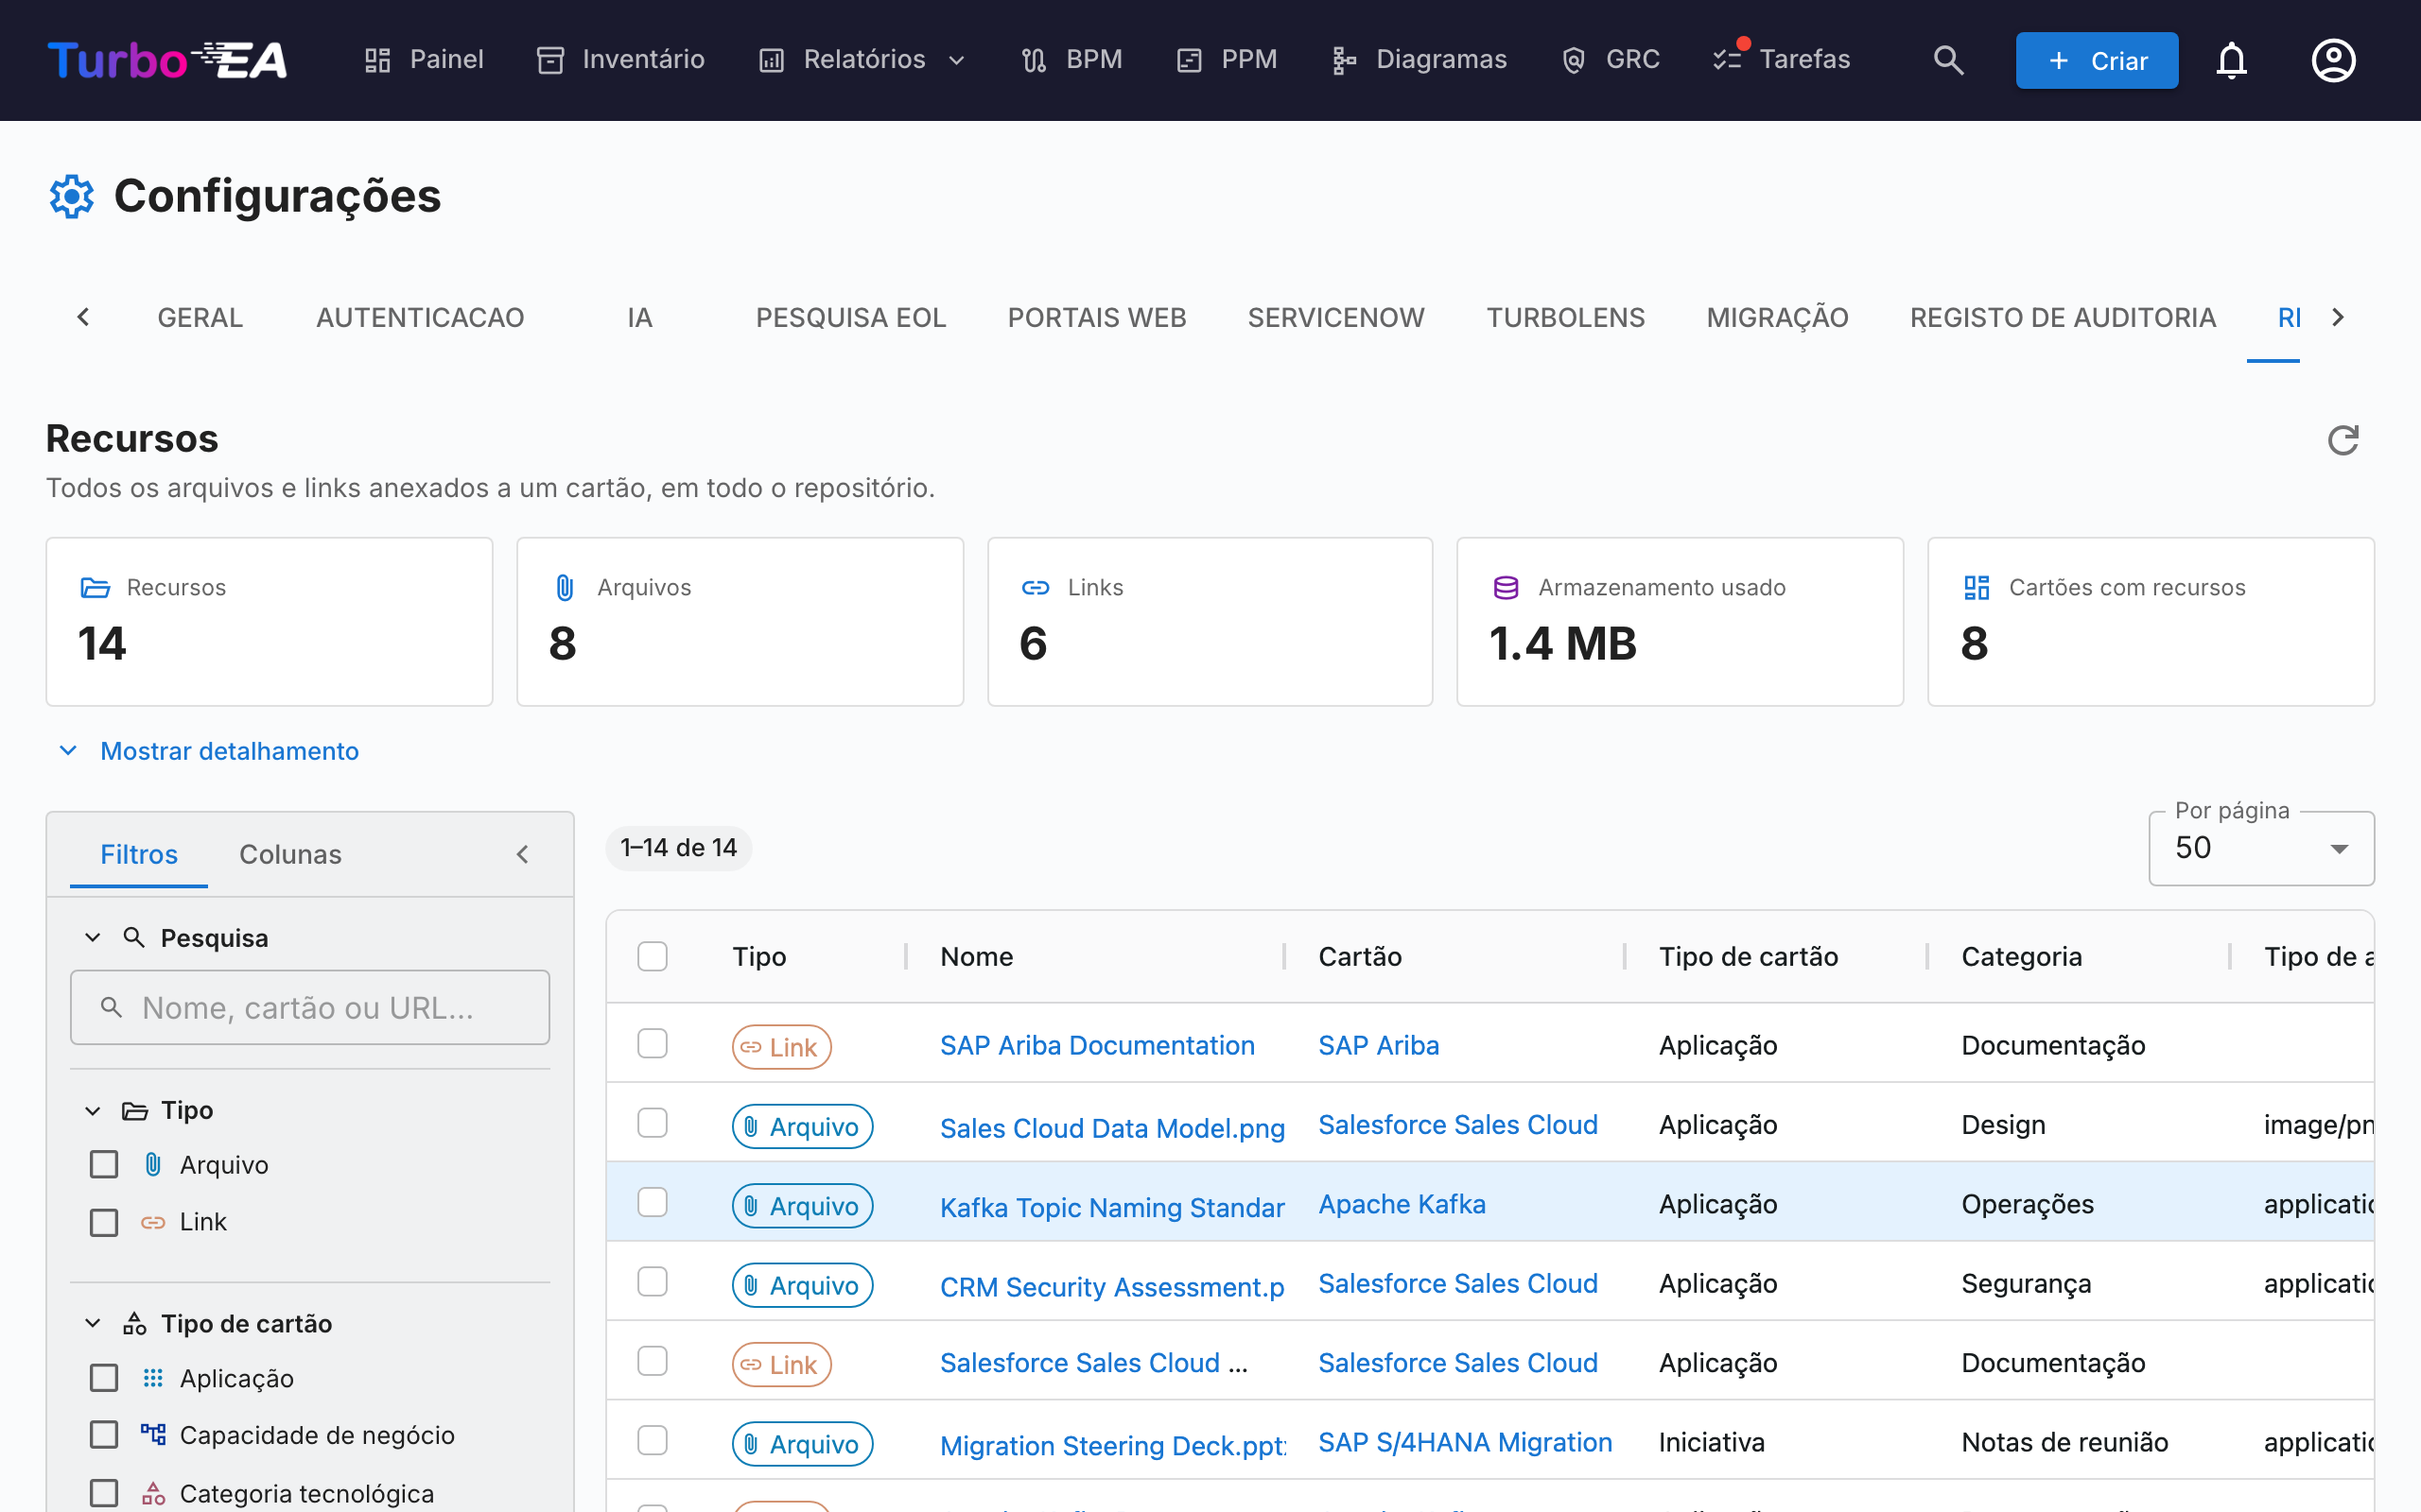Enable the Categoria tecnológica filter checkbox
The height and width of the screenshot is (1512, 2421).
(x=104, y=1493)
